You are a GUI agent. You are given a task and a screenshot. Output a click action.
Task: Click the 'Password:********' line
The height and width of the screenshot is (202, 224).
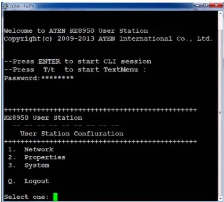coord(39,78)
